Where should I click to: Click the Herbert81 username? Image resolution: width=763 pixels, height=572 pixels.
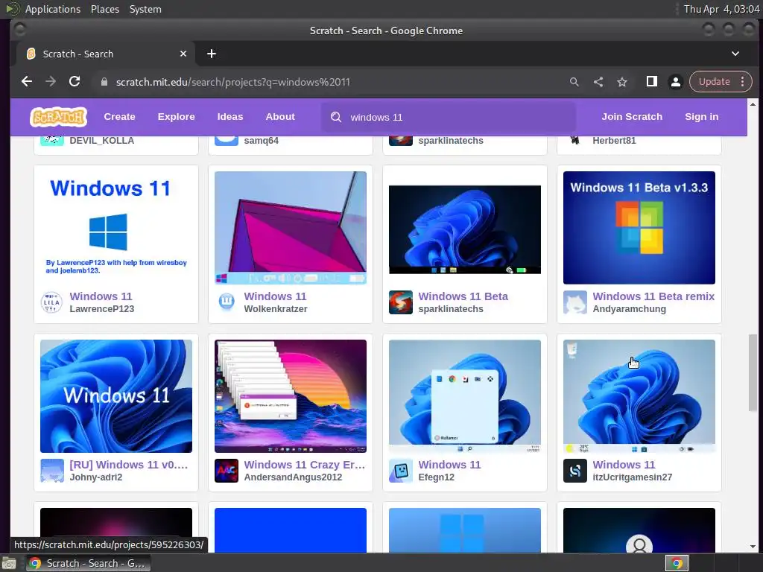[614, 141]
